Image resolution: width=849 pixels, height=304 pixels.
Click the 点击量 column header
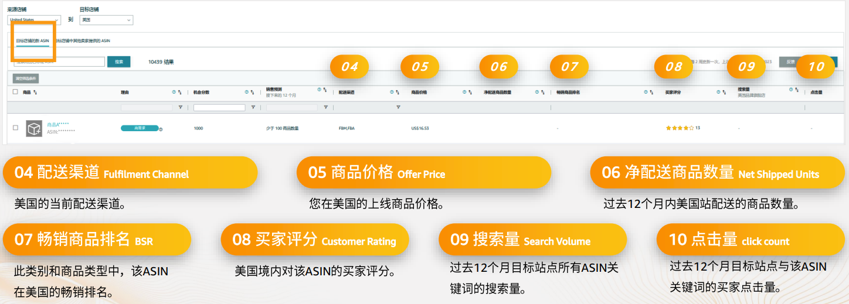point(816,93)
